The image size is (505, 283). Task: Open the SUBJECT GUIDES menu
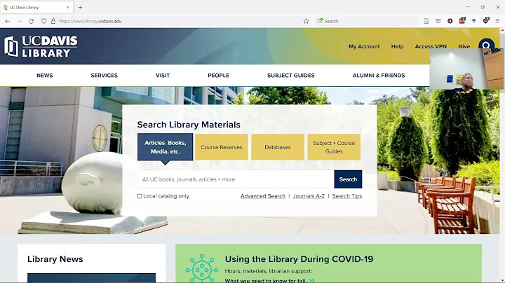pyautogui.click(x=291, y=76)
